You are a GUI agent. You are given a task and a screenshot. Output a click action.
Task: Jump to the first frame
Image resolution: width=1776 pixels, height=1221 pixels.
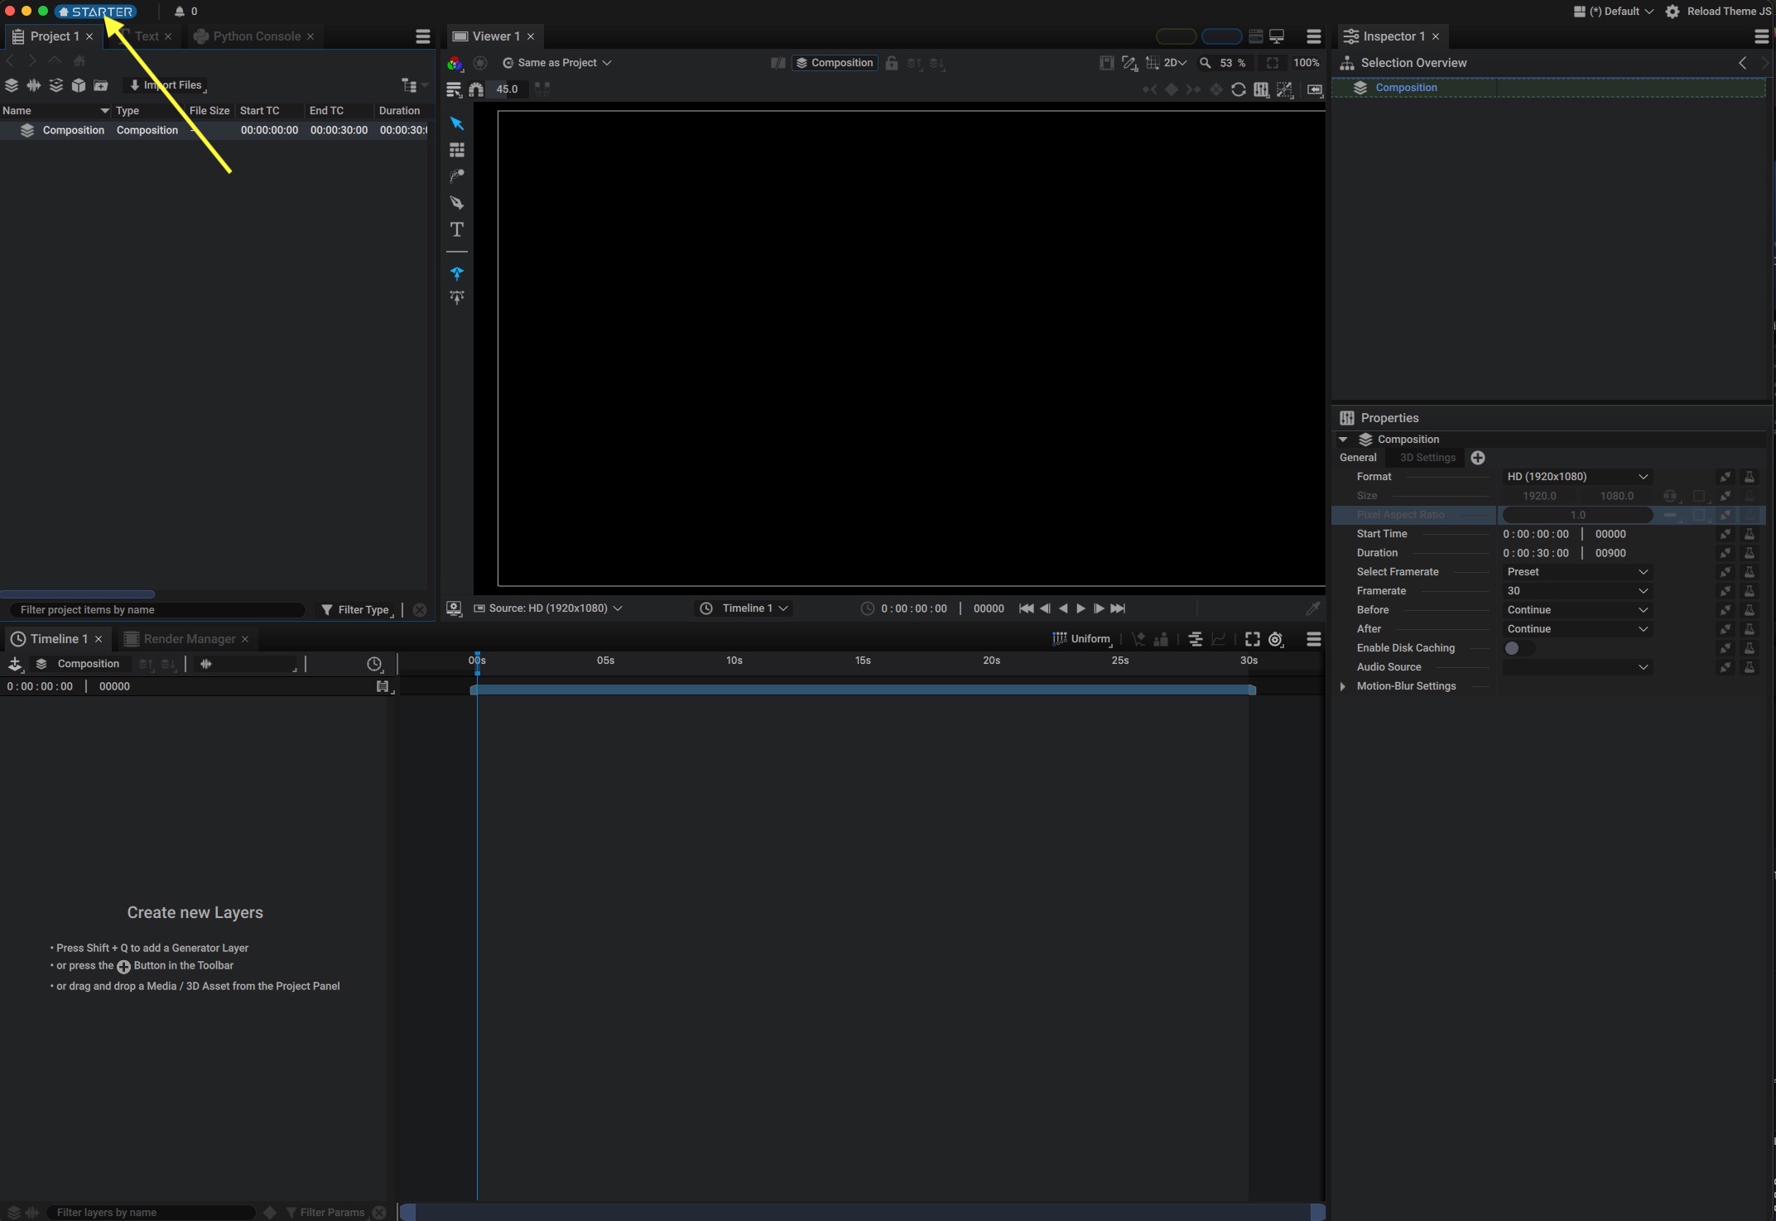[1026, 608]
